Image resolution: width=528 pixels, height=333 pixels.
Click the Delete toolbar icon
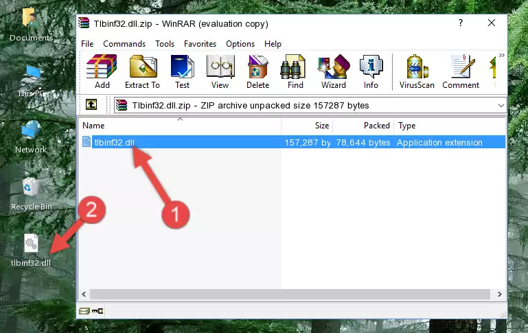click(x=258, y=71)
